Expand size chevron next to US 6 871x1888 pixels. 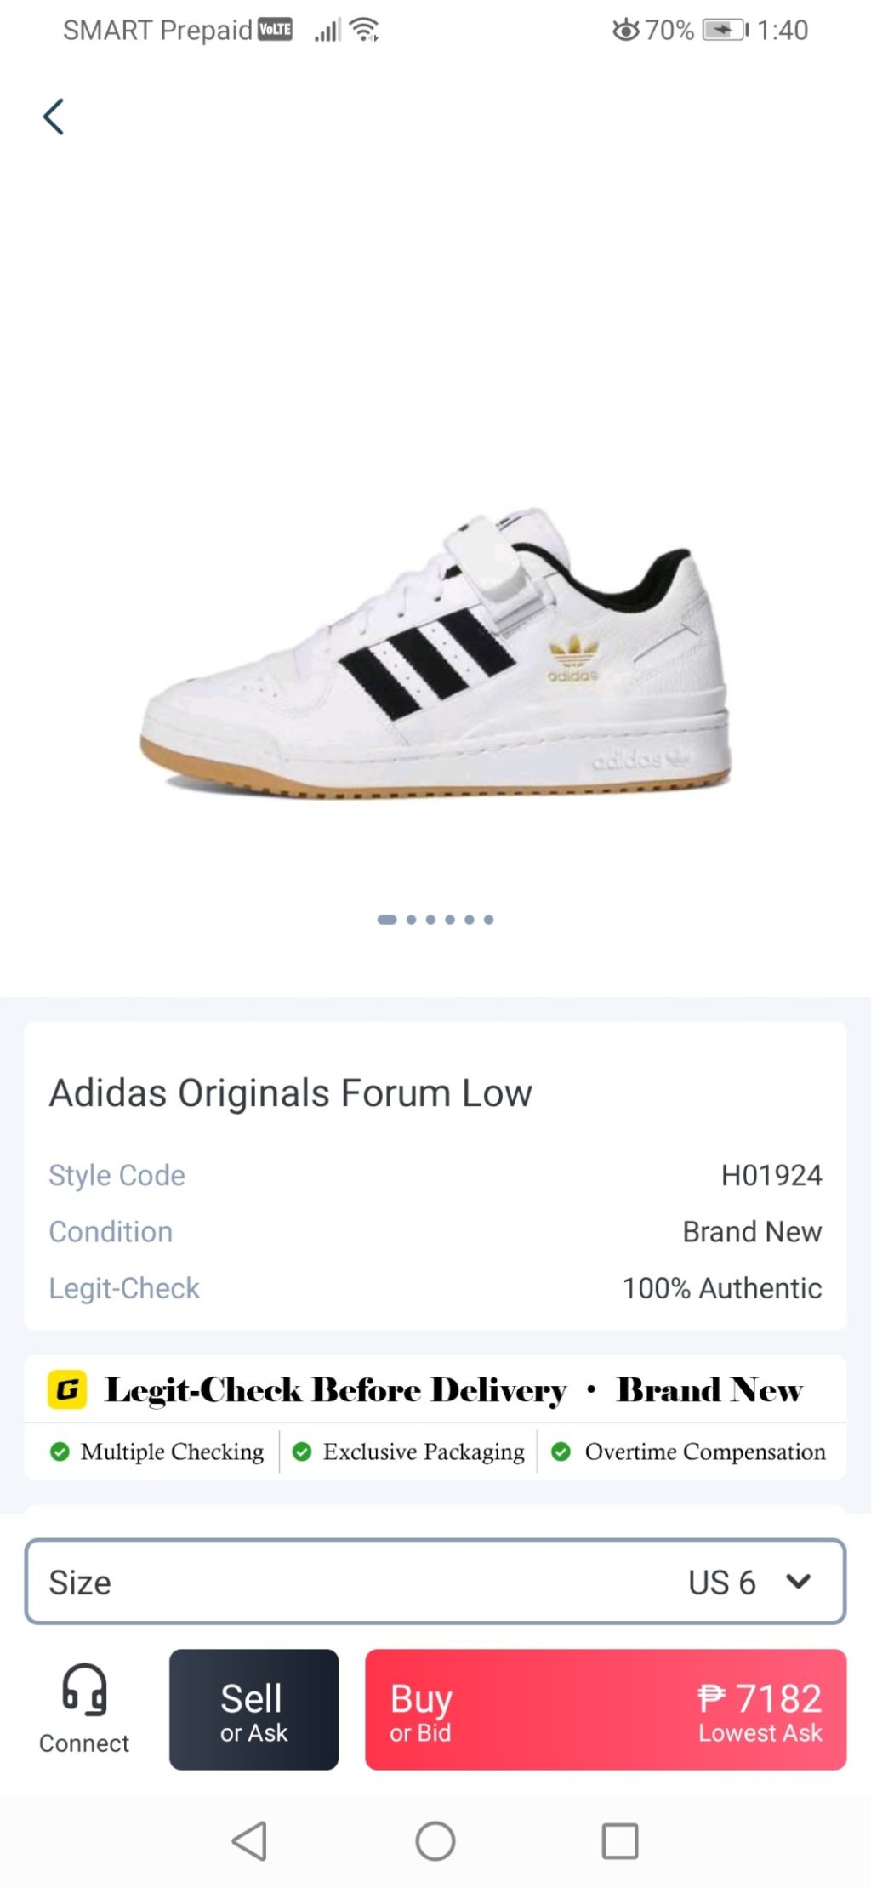798,1582
